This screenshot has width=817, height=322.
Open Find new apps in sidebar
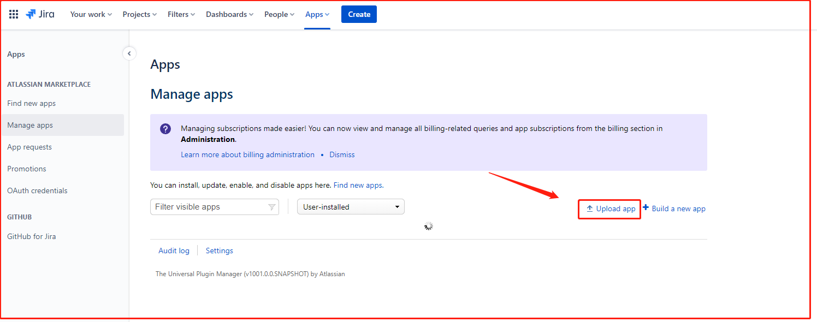(32, 103)
